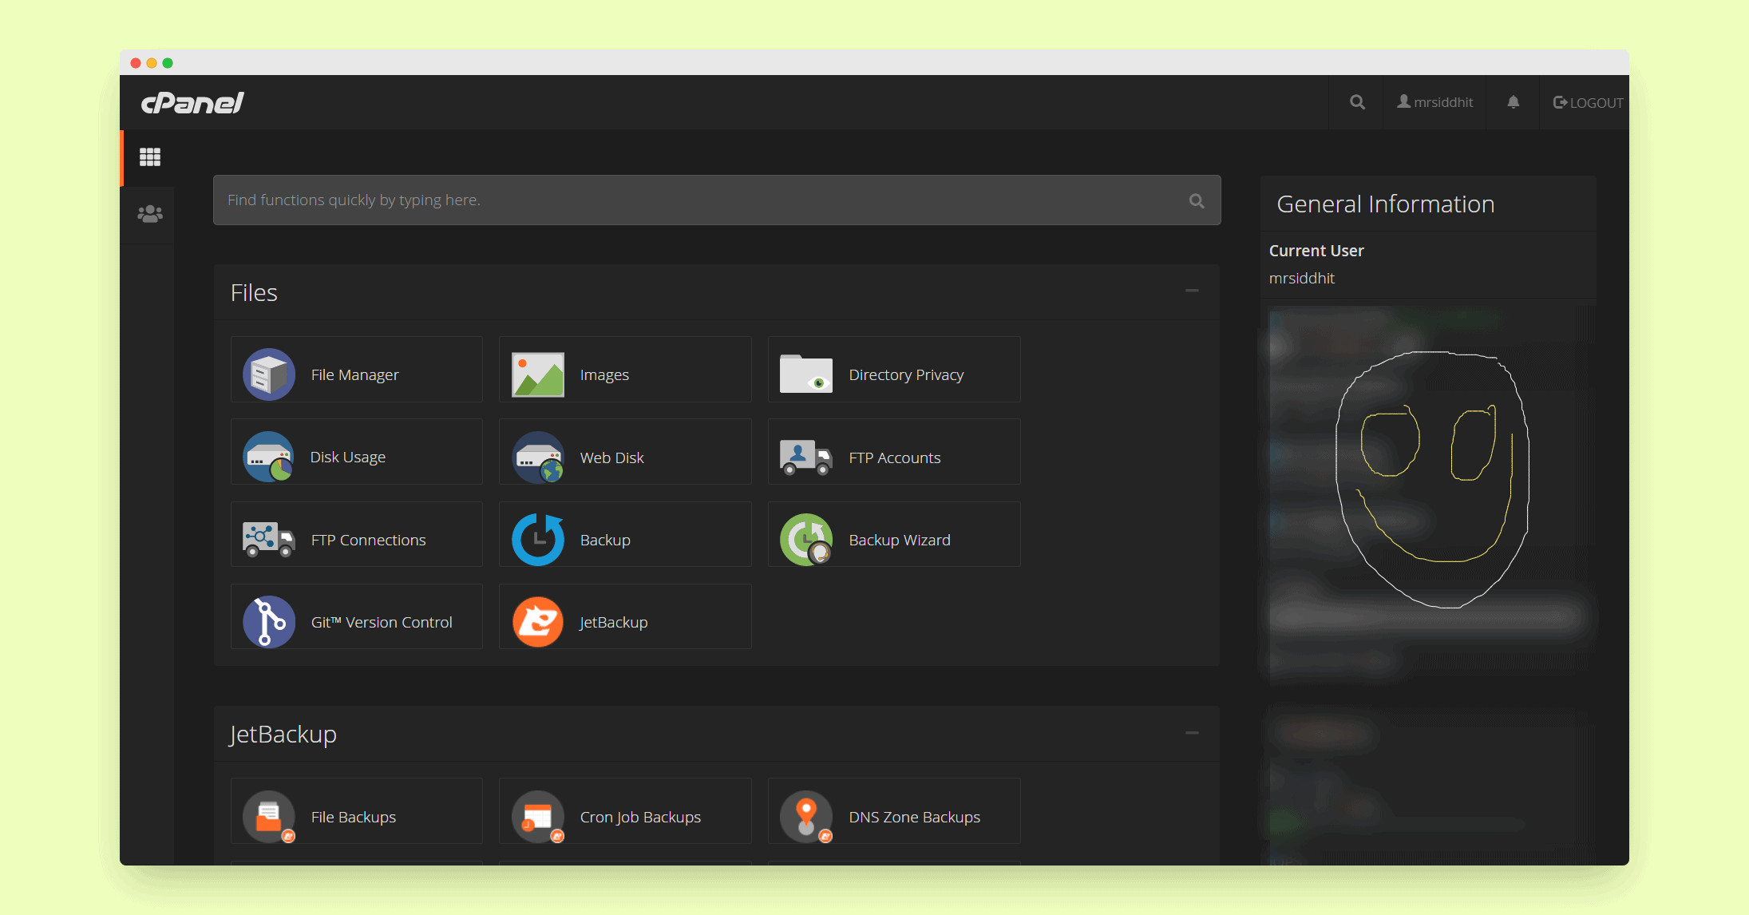Open the Images tool icon

point(538,374)
